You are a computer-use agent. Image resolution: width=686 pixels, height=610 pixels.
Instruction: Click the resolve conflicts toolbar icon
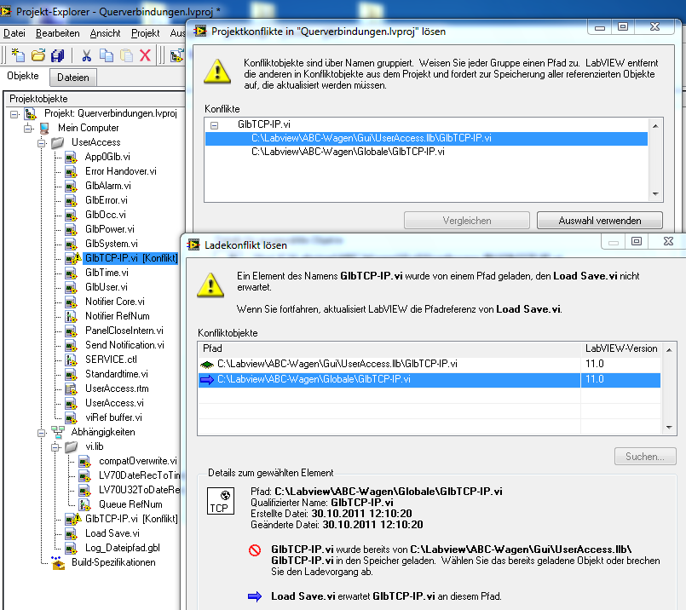click(x=176, y=55)
